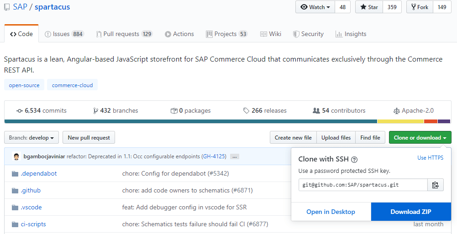Screen dimensions: 457x234
Task: Switch clone method to Use HTTPS
Action: [430, 158]
